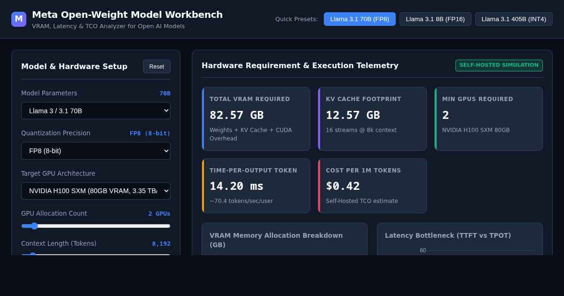
Task: Click the 'NVIDIA H100 SXM 80GB' caption
Action: [476, 130]
